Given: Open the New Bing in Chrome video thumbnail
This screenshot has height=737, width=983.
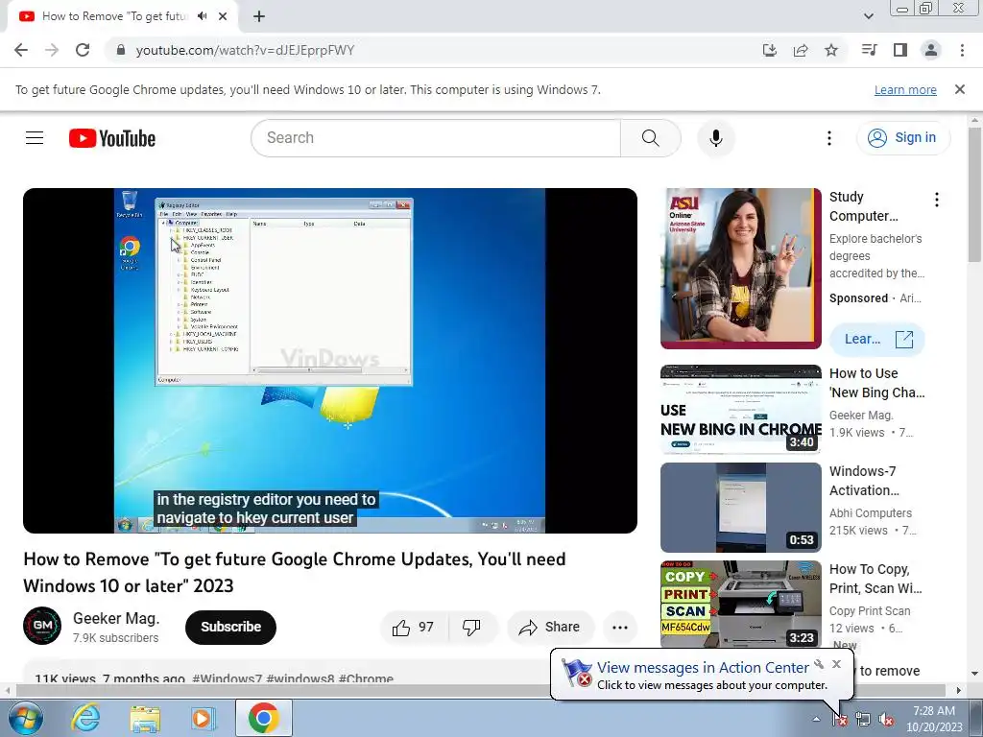Looking at the screenshot, I should click(x=740, y=409).
